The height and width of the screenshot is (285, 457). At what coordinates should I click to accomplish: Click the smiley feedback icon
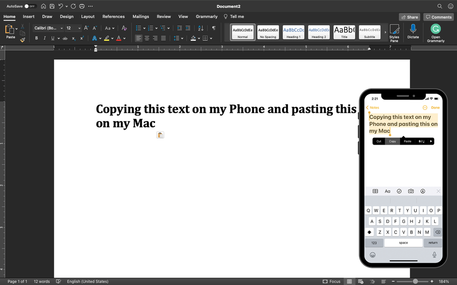point(451,6)
